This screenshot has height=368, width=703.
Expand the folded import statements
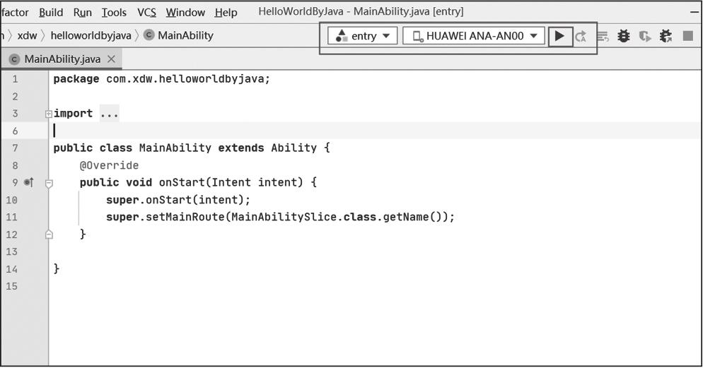48,114
